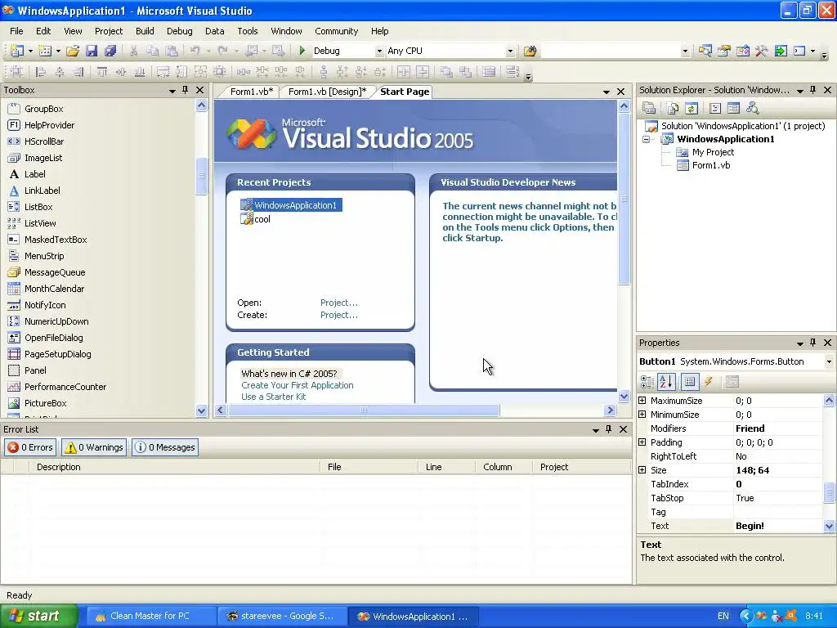Click the Start Page horizontal scrollbar thumb
The image size is (837, 628).
(364, 410)
